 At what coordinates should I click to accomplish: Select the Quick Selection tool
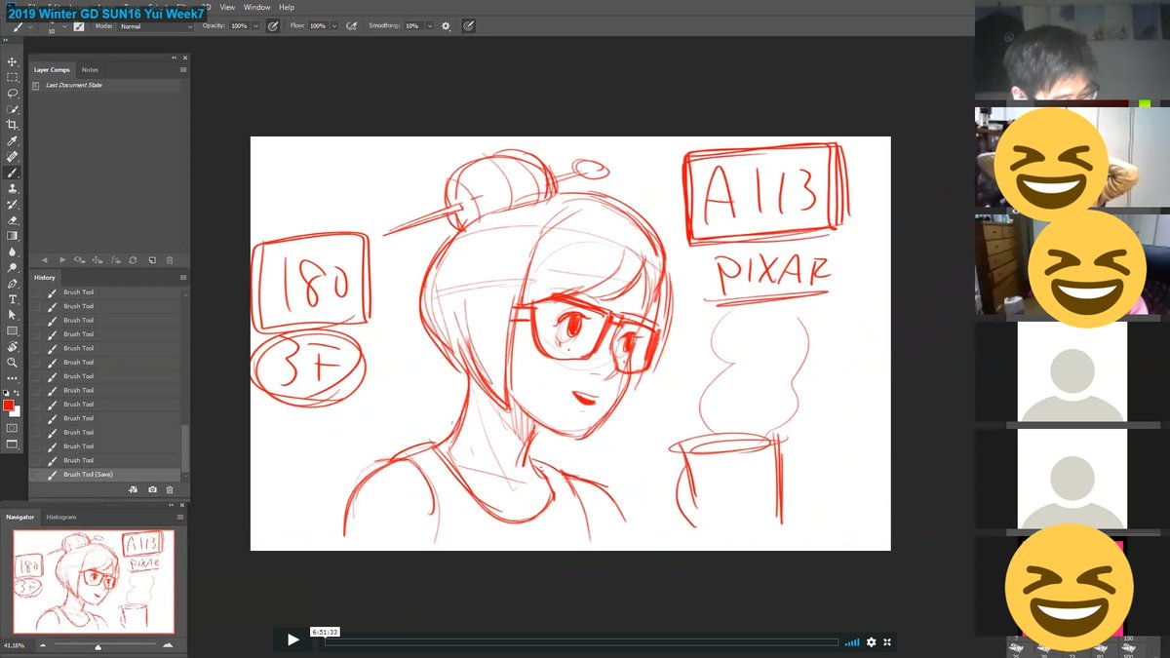pos(13,109)
